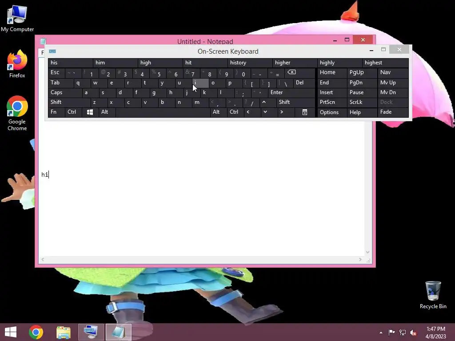This screenshot has width=455, height=341.
Task: Click the Help key on the keyboard
Action: [362, 112]
